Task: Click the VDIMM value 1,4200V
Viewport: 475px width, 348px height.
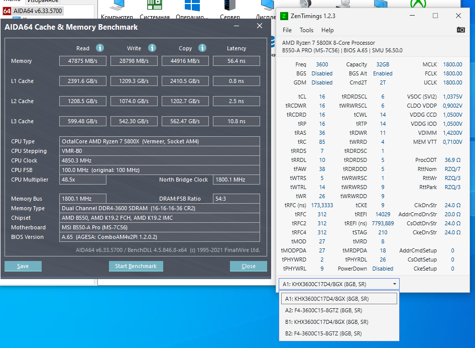Action: point(452,133)
